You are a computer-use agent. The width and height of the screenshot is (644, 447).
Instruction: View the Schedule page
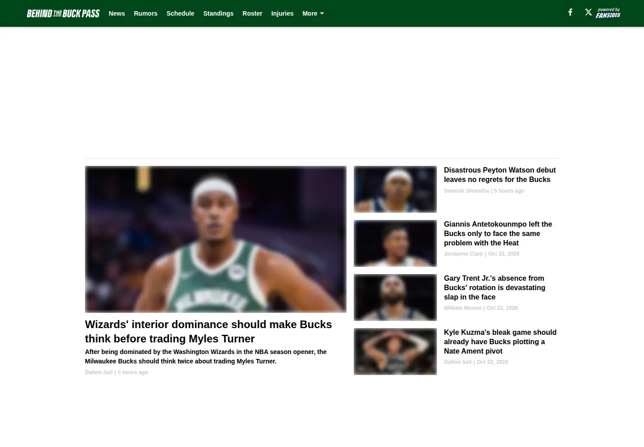tap(180, 13)
